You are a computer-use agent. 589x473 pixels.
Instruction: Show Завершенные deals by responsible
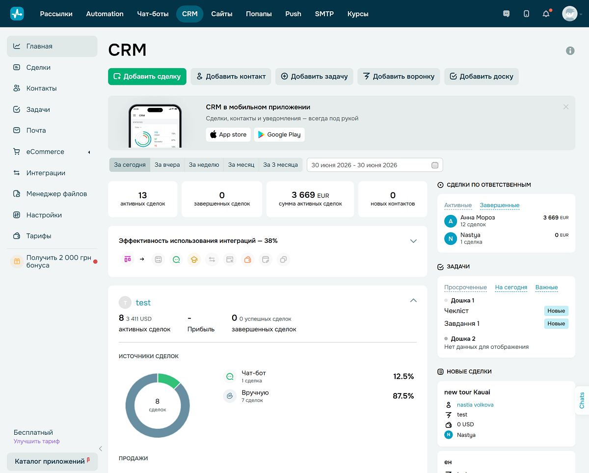[x=500, y=205]
